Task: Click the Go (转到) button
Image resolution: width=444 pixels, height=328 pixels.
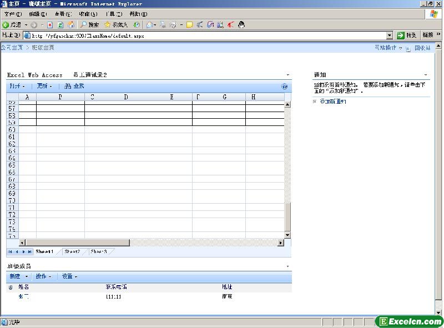Action: pyautogui.click(x=407, y=35)
